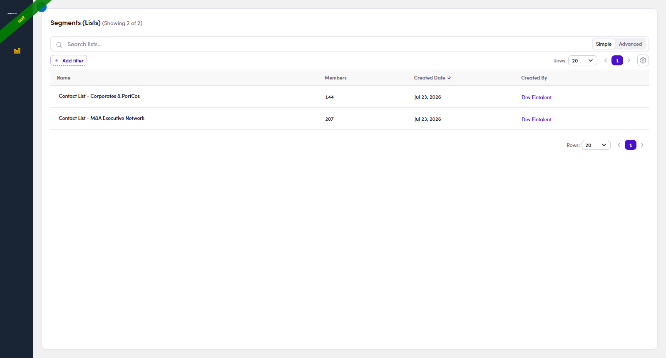Go to previous page in top pagination
The height and width of the screenshot is (358, 666).
click(606, 60)
